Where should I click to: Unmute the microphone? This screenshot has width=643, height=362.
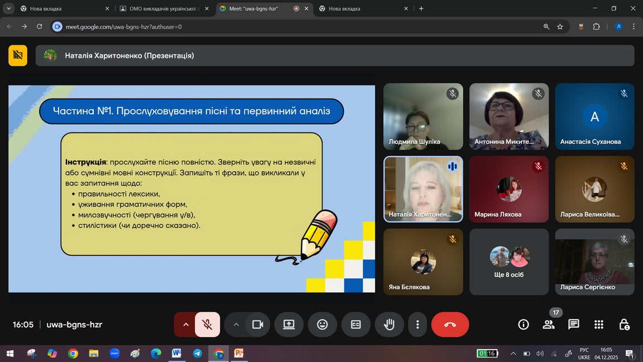point(207,325)
